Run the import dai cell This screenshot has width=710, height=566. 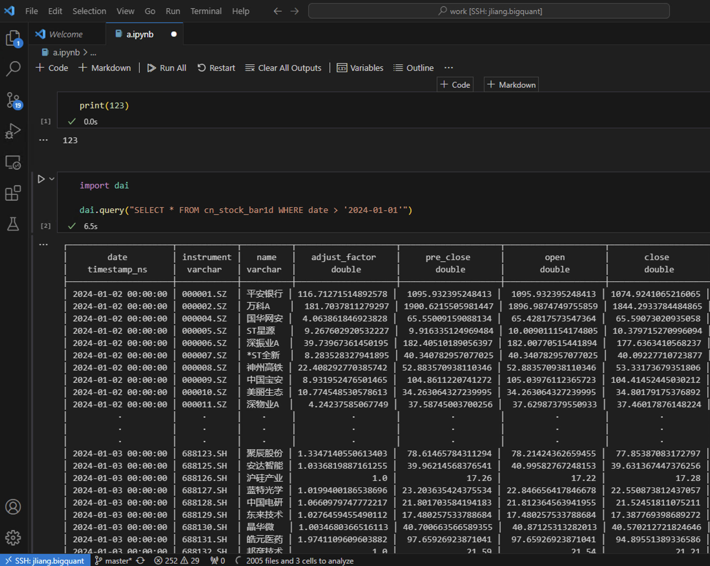point(41,179)
